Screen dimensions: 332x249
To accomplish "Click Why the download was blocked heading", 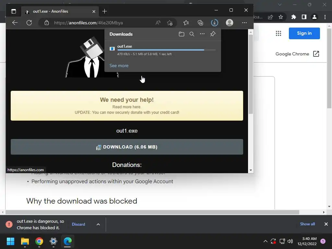I will 82,201.
